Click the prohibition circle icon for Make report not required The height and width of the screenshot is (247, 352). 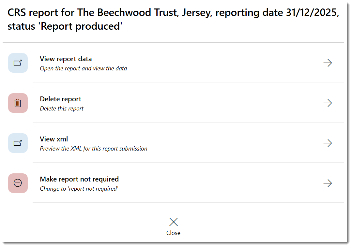pyautogui.click(x=18, y=183)
